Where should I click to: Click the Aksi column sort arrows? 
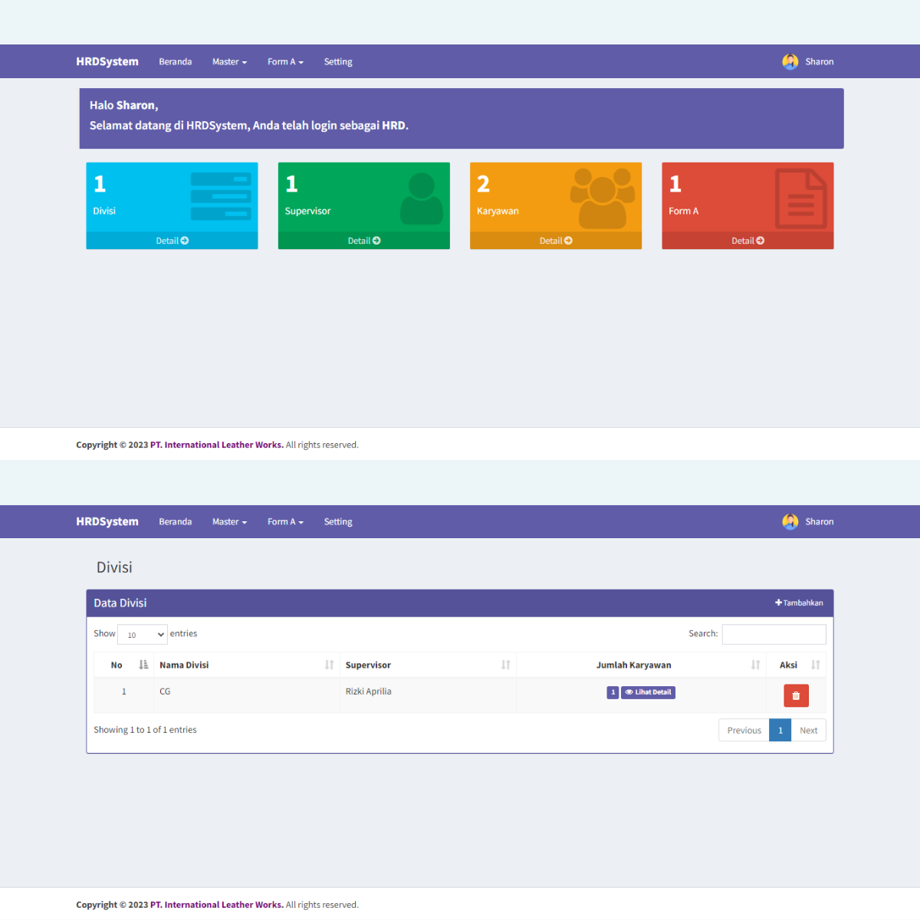coord(816,665)
